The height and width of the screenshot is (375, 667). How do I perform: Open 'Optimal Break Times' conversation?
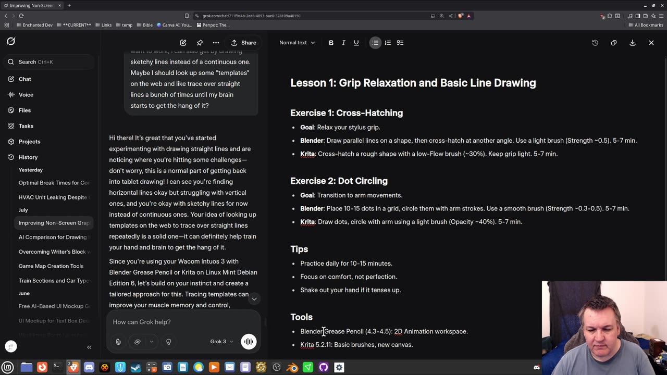pos(54,183)
